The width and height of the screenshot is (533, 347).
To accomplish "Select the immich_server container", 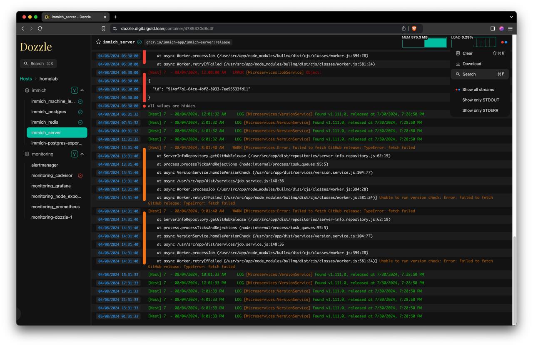I will [57, 132].
